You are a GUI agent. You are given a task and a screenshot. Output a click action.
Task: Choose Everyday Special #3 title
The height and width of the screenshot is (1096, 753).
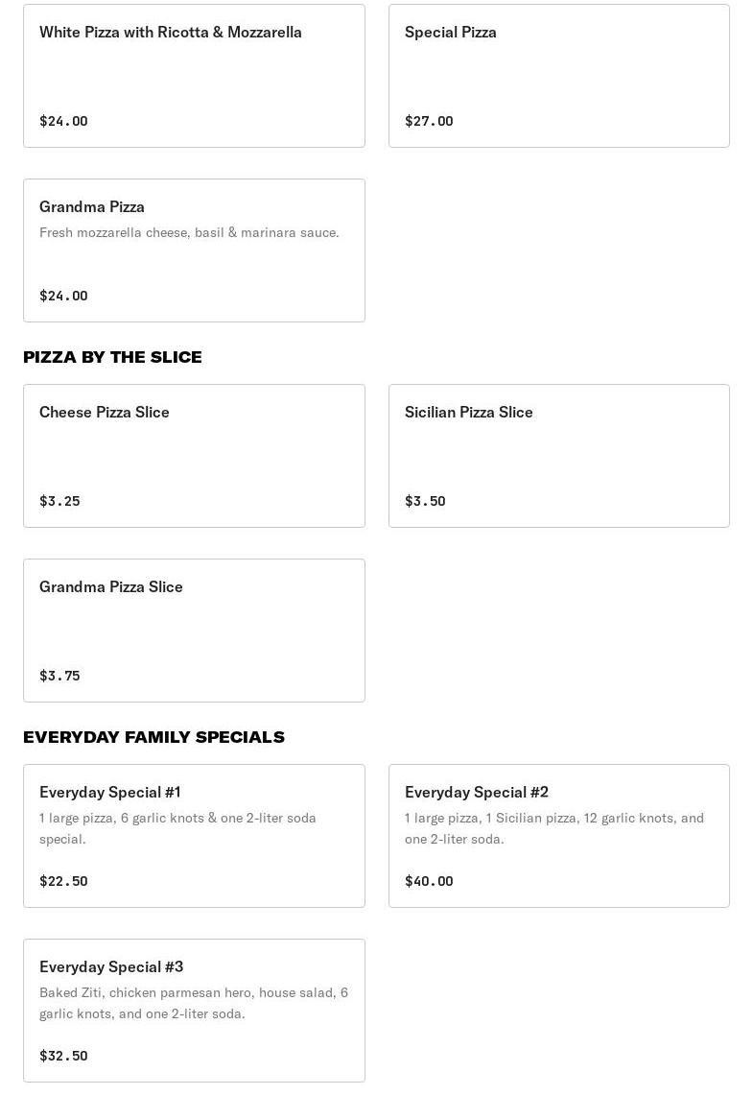tap(111, 967)
